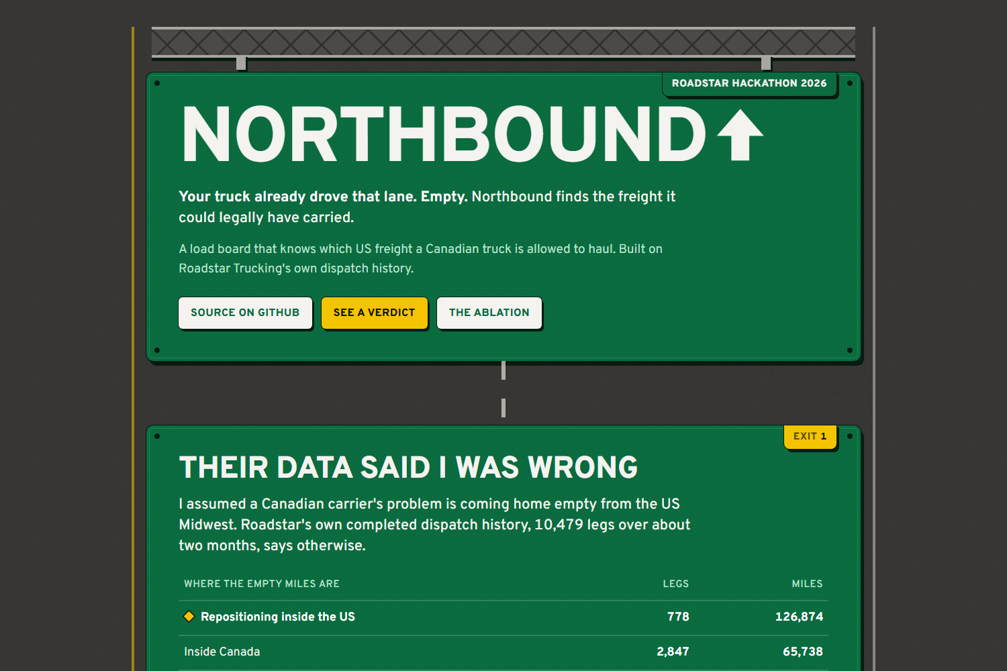Image resolution: width=1007 pixels, height=671 pixels.
Task: Click the MILES column header
Action: 807,584
